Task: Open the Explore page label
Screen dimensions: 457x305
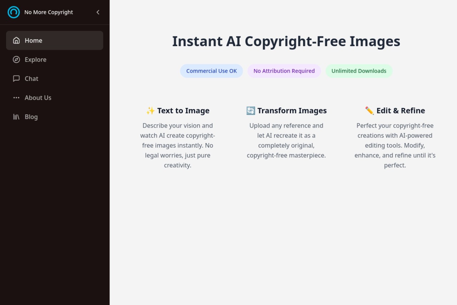Action: [x=36, y=59]
